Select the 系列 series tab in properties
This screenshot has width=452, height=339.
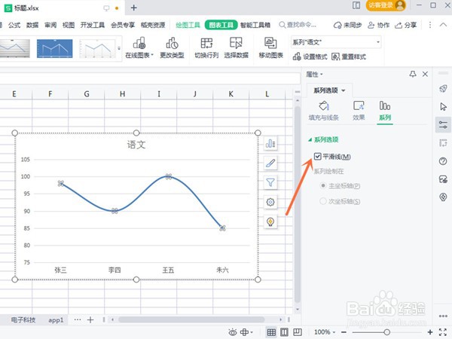pos(385,111)
